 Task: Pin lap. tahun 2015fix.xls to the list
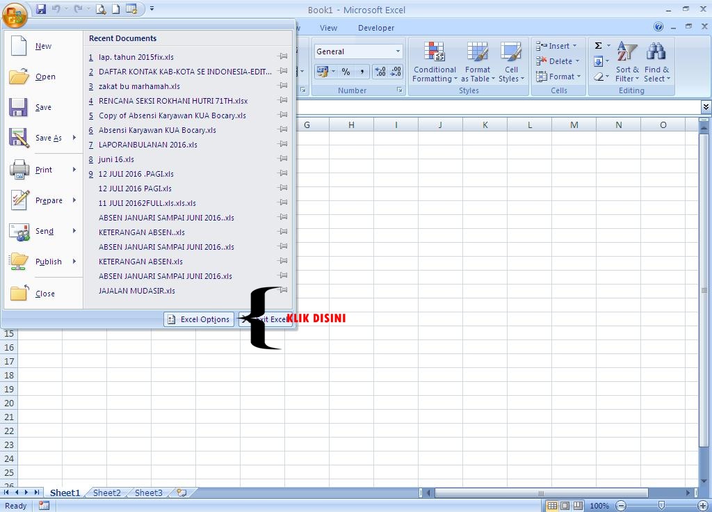[x=282, y=56]
